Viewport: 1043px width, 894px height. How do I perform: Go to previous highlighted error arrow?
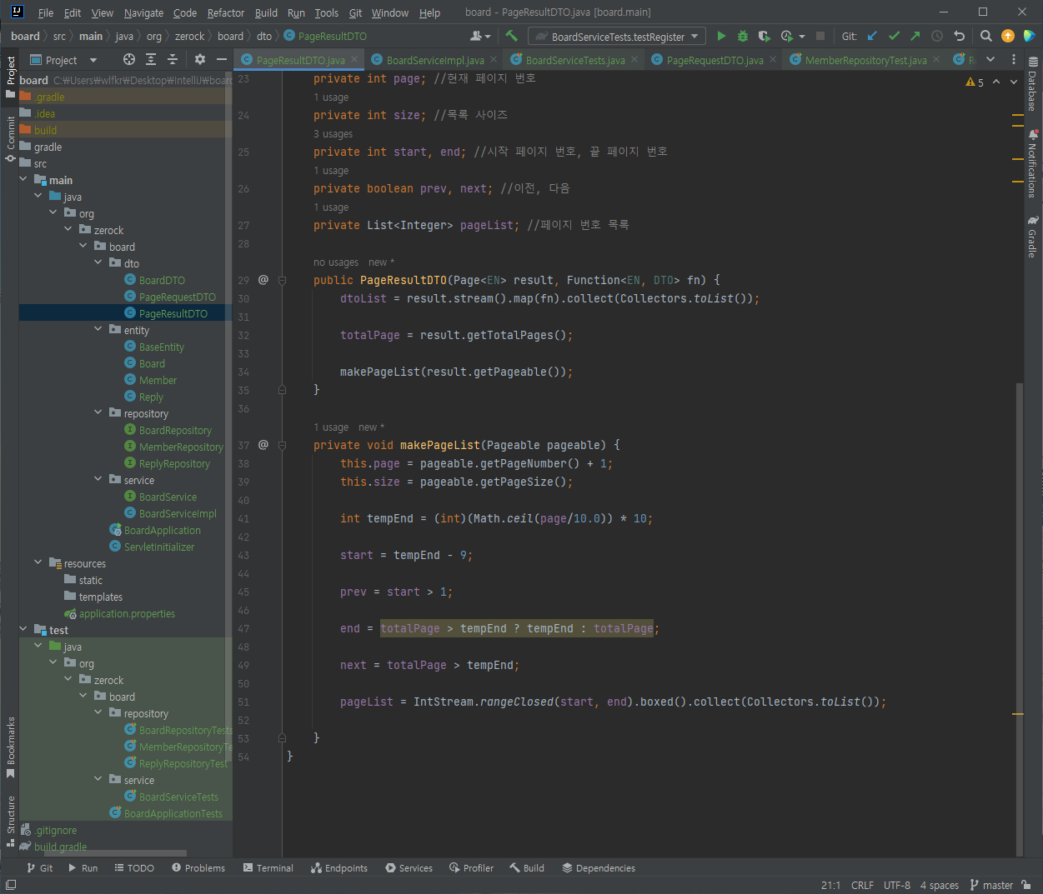click(996, 82)
